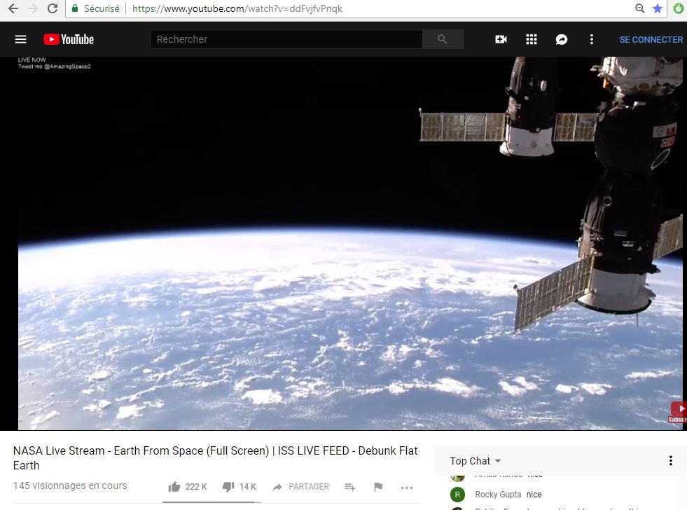Click the 14 K dislike count

click(247, 487)
